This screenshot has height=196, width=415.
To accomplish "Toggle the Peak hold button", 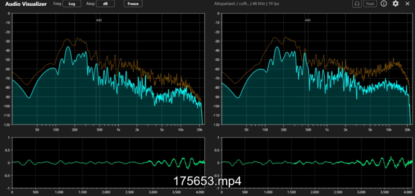I will (370, 4).
